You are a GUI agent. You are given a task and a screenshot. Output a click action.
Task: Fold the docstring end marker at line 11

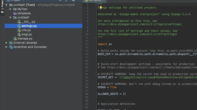click(x=96, y=38)
